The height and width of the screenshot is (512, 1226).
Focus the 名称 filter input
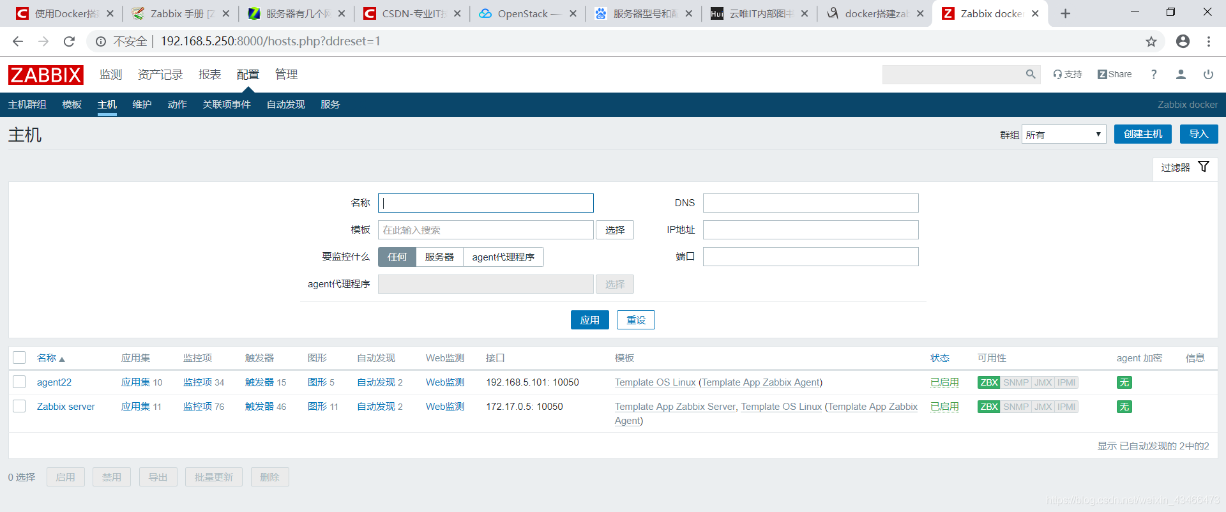point(486,203)
